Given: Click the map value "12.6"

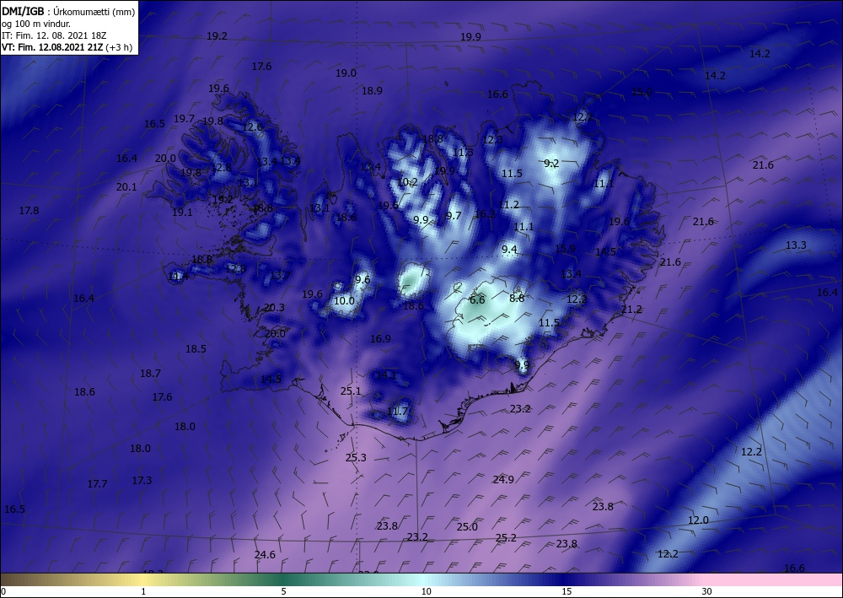Looking at the screenshot, I should pos(252,127).
